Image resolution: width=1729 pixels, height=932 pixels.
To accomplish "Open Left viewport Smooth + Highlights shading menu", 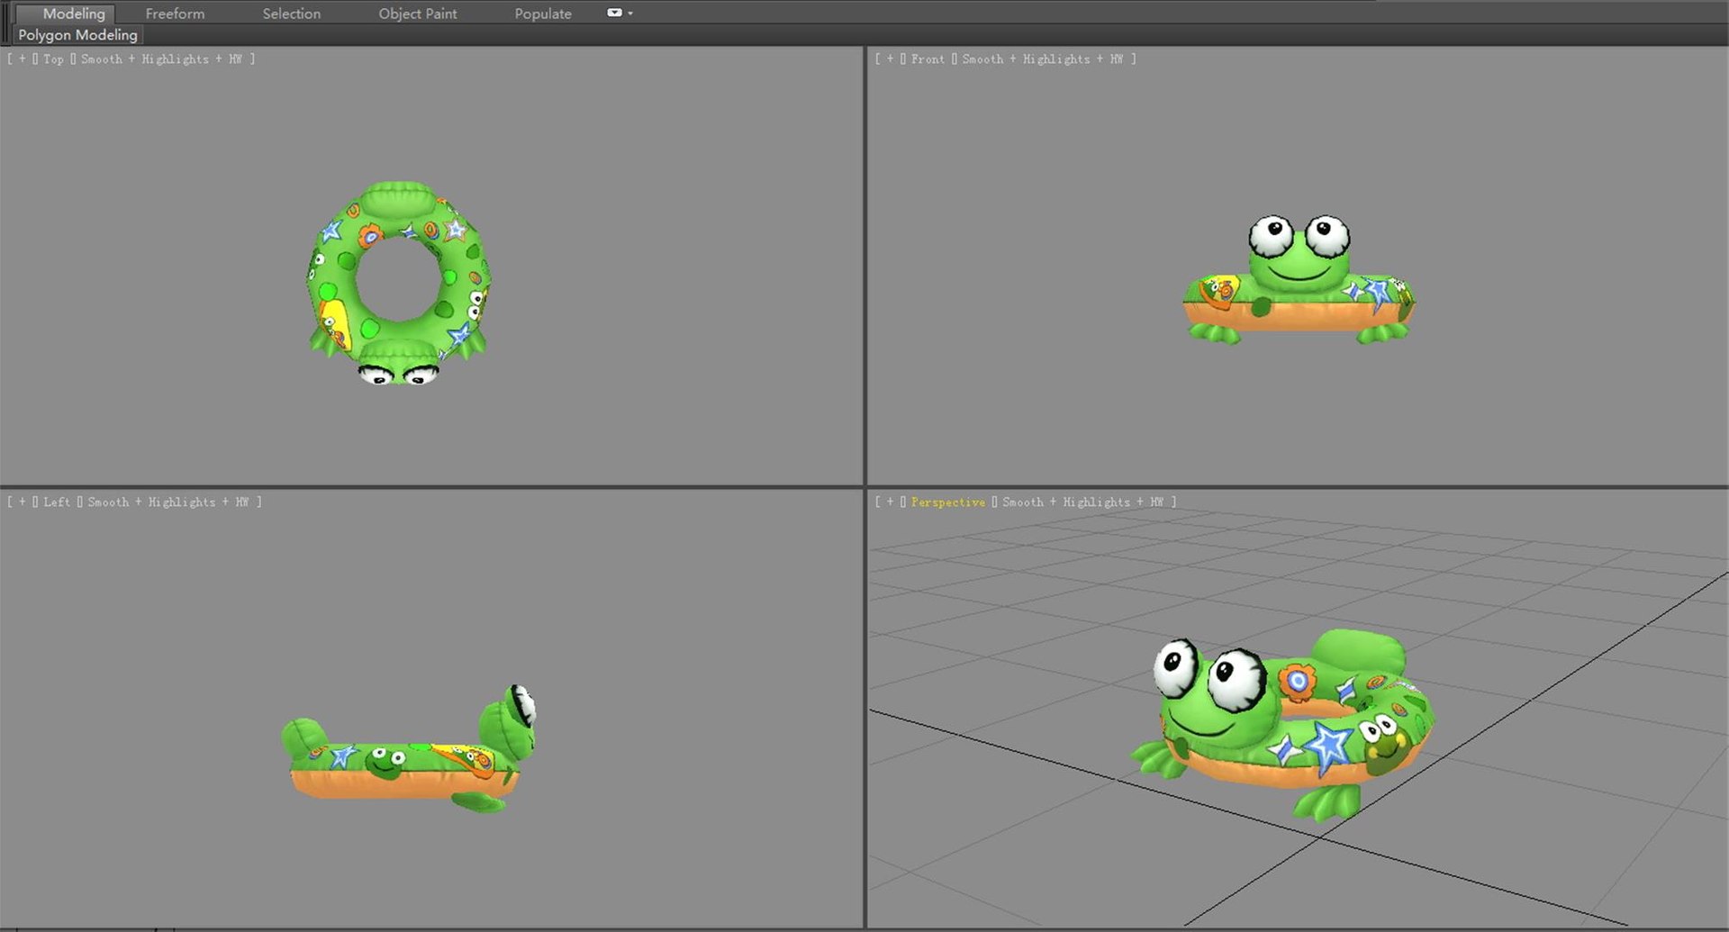I will pos(168,502).
